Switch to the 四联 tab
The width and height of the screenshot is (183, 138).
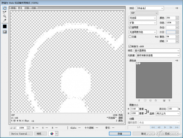(x=34, y=8)
